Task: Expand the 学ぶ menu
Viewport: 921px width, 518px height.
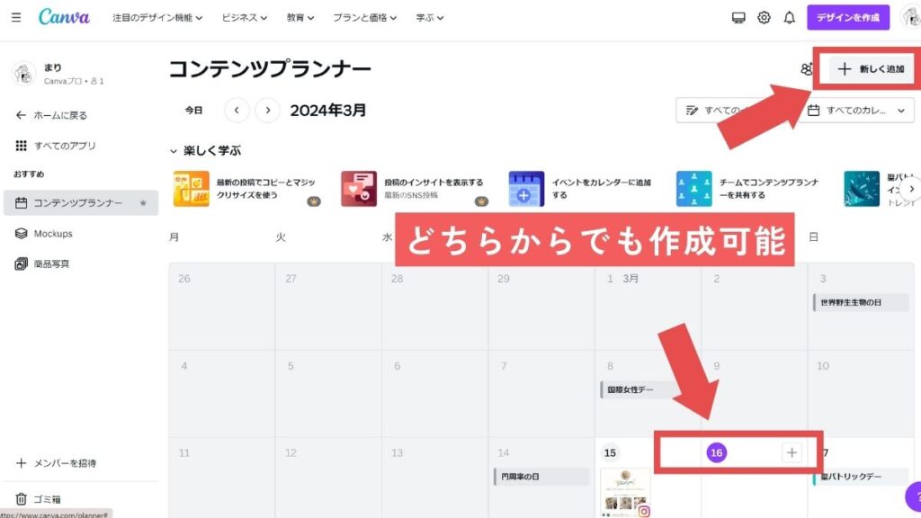Action: 429,18
